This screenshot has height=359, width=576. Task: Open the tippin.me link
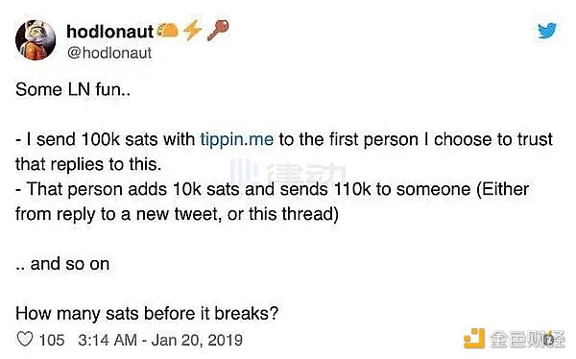click(237, 139)
